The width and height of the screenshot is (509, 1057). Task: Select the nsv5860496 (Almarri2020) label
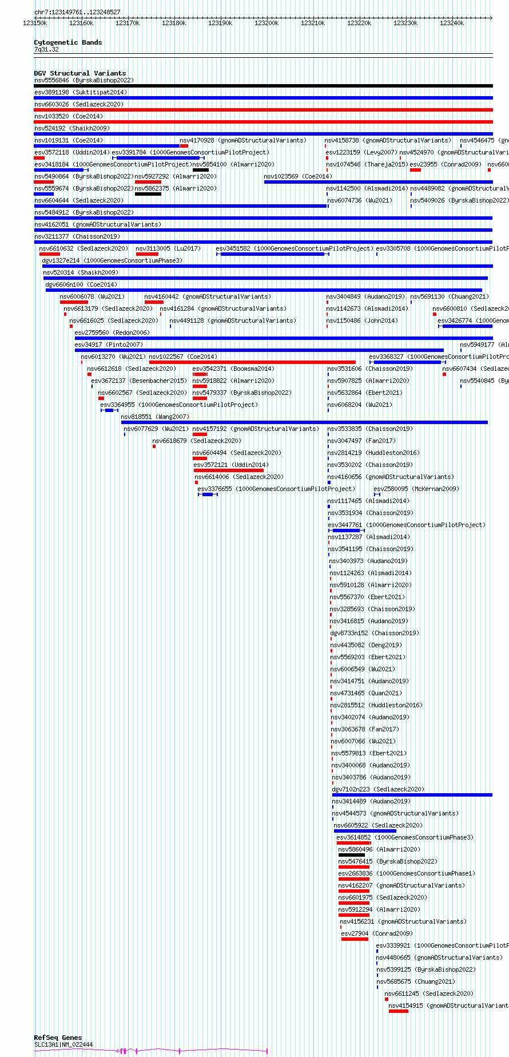[379, 850]
